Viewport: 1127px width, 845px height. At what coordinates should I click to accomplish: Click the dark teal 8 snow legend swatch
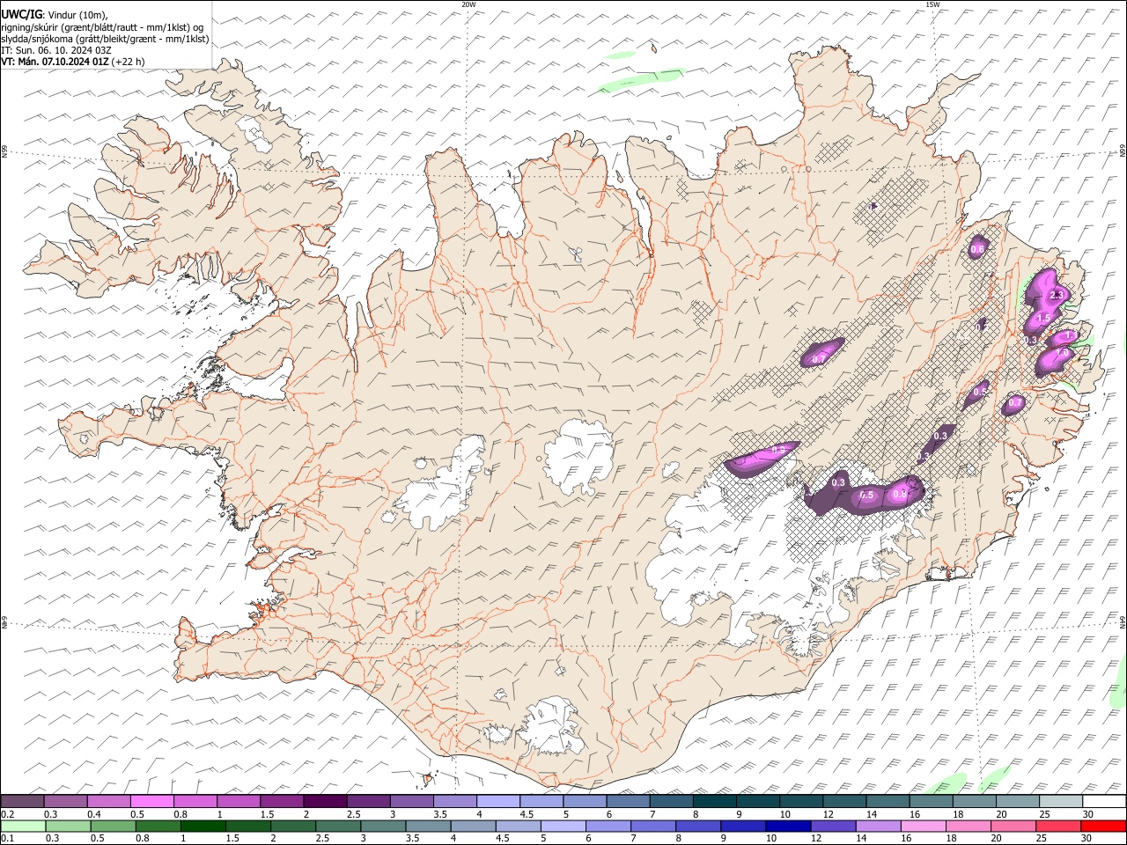(715, 801)
